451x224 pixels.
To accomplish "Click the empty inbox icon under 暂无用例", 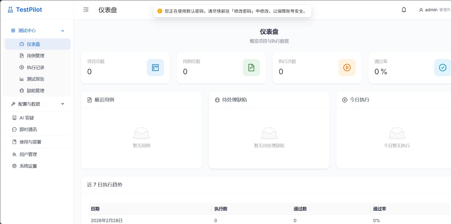I will tap(142, 133).
